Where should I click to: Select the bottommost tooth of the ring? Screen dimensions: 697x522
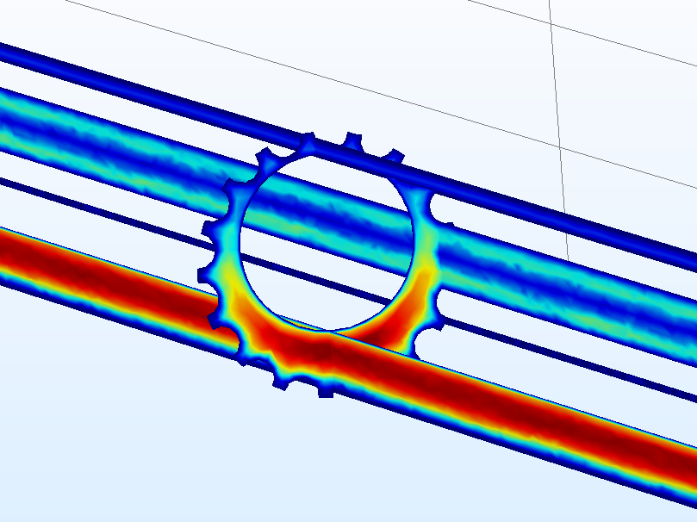coord(325,390)
